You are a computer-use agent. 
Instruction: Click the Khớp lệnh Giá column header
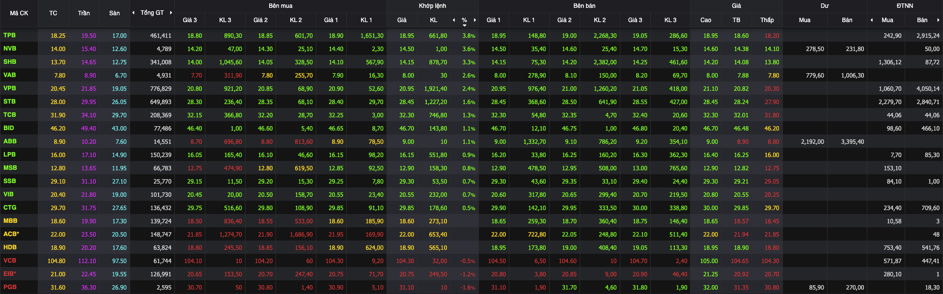pyautogui.click(x=402, y=20)
